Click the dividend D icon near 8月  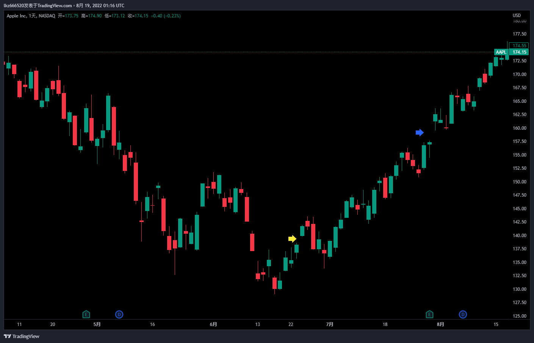point(463,314)
